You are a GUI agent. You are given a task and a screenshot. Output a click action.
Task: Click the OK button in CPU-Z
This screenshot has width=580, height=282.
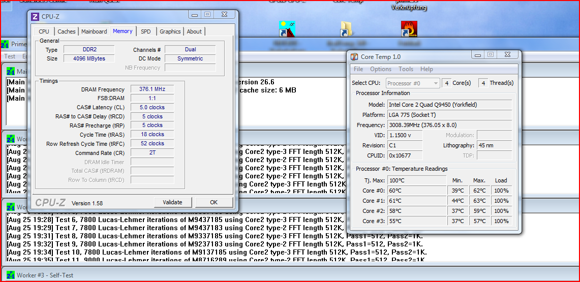[214, 202]
